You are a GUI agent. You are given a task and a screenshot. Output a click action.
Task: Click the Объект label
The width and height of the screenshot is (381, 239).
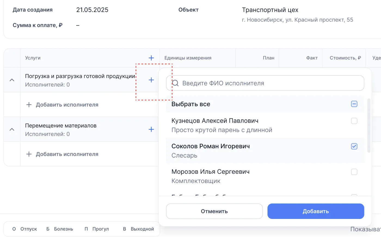click(189, 10)
